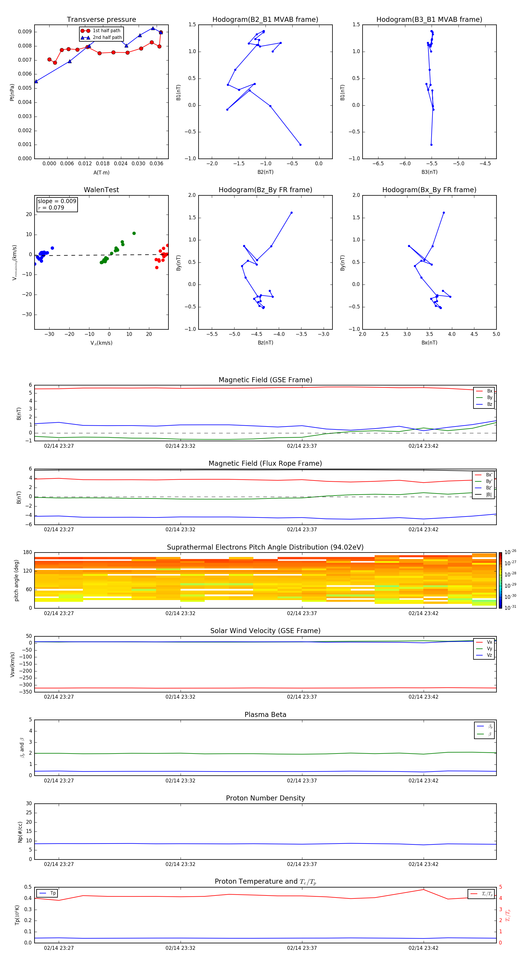Select 'Vz' in solar wind legend

coord(484,655)
